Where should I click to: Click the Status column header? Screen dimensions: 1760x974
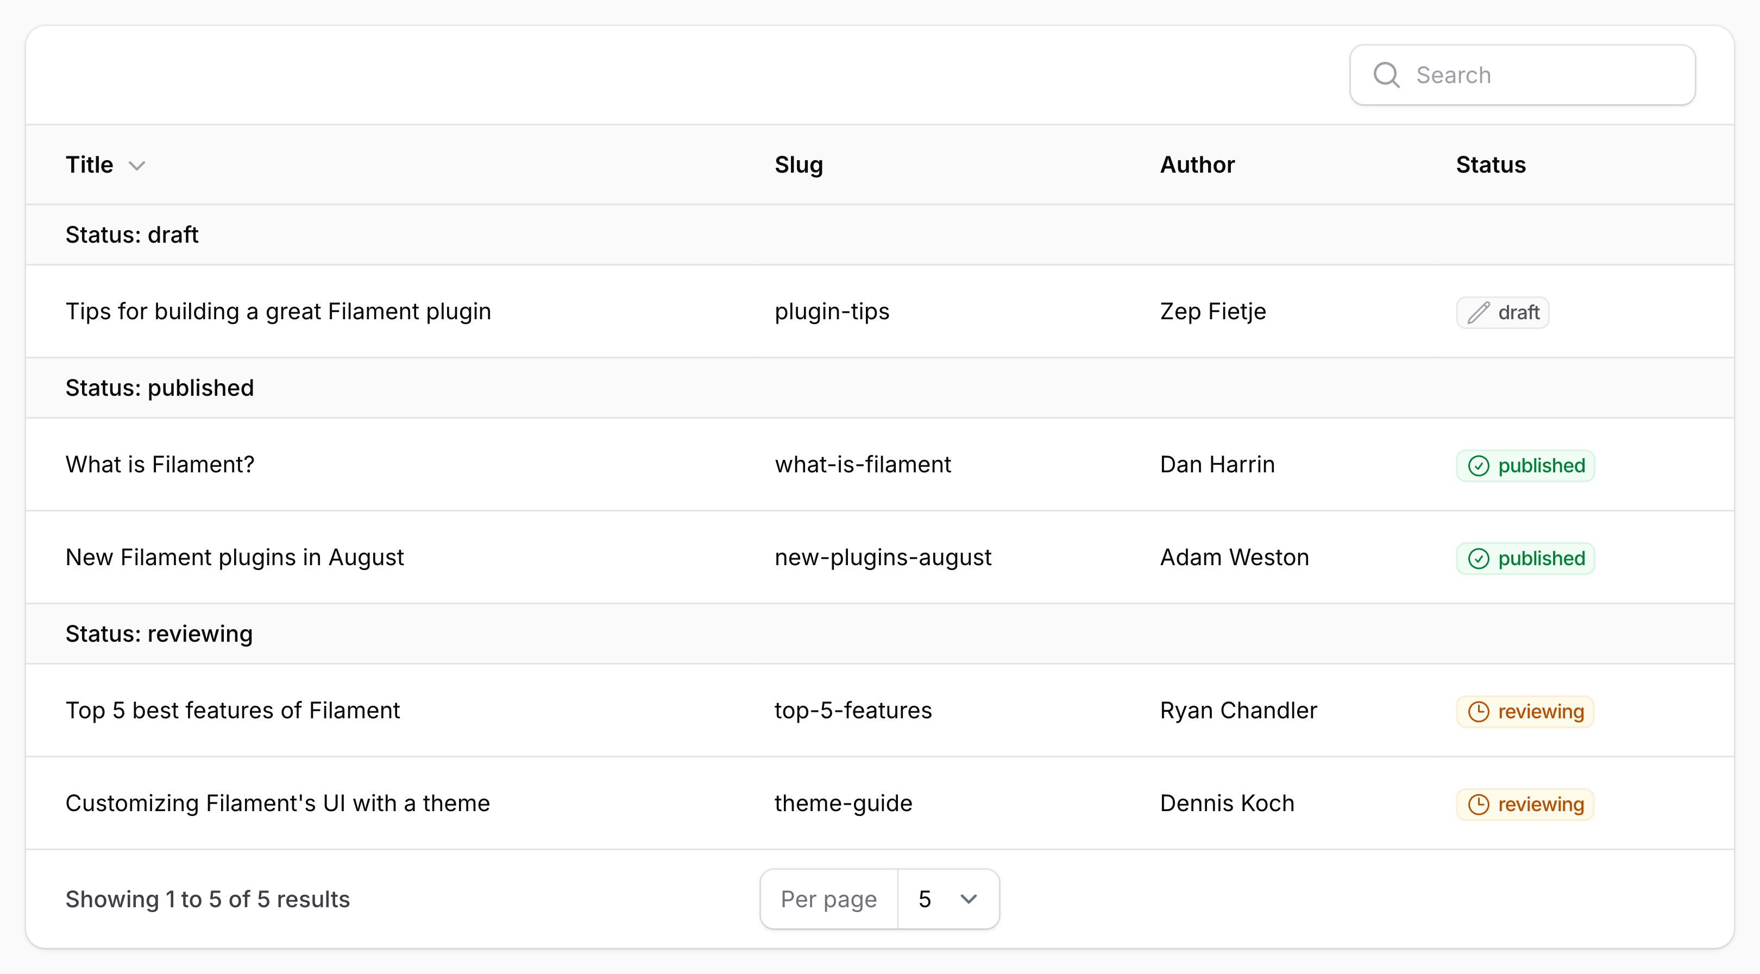[x=1491, y=165]
